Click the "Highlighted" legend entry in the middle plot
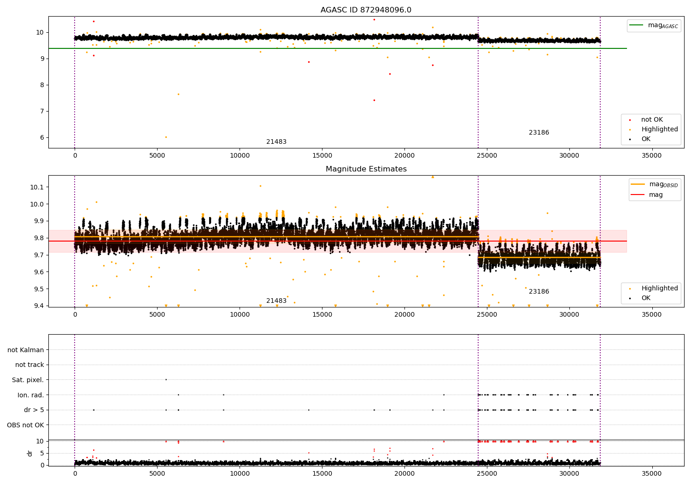 coord(660,289)
